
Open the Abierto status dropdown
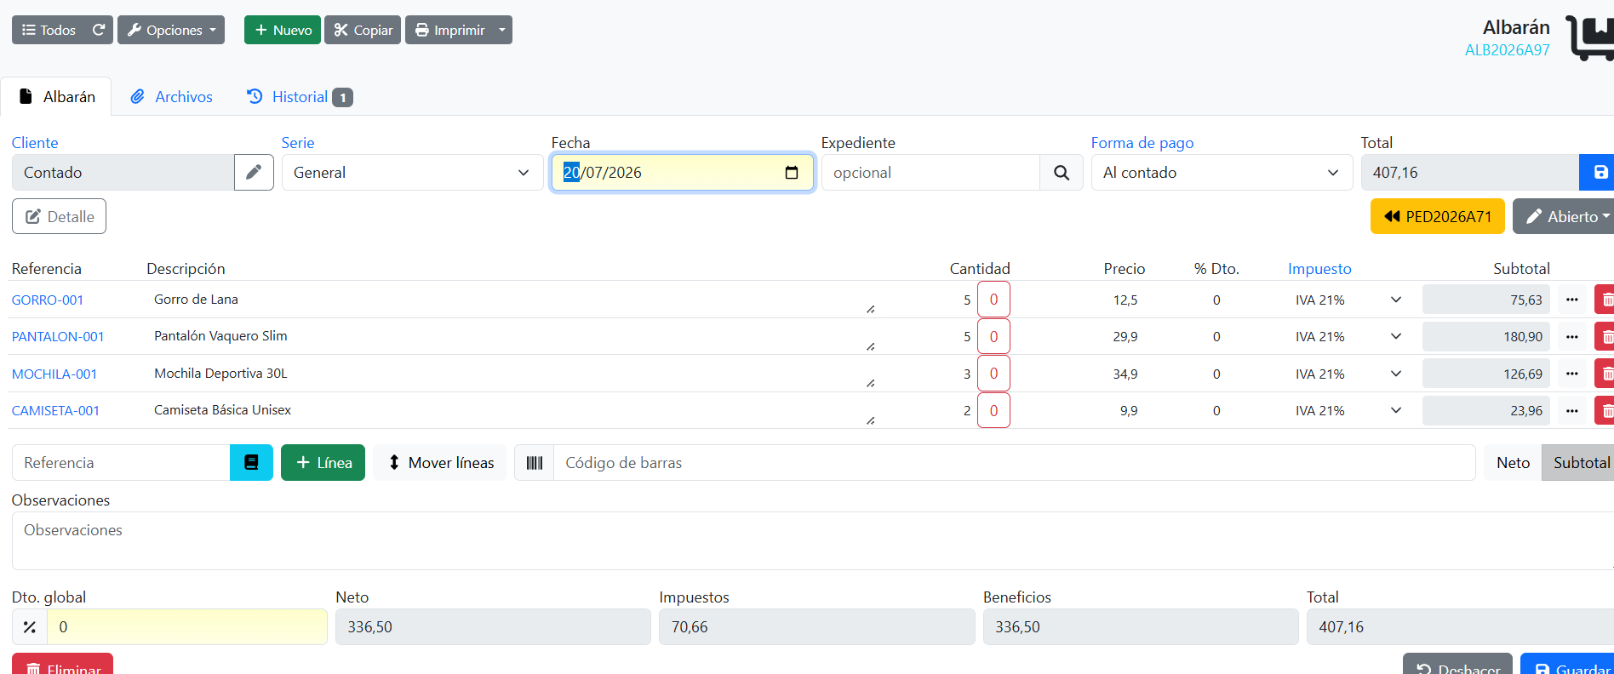[1565, 216]
